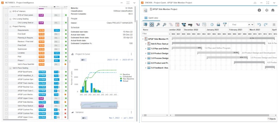Screen dimensions: 279x123
Task: Select the CHJ Lixieng Seat checkbox
Action: coord(6,23)
